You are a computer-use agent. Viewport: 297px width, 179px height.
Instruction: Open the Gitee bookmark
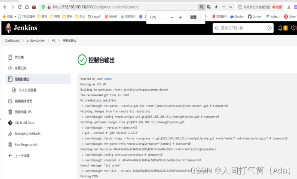click(x=290, y=17)
